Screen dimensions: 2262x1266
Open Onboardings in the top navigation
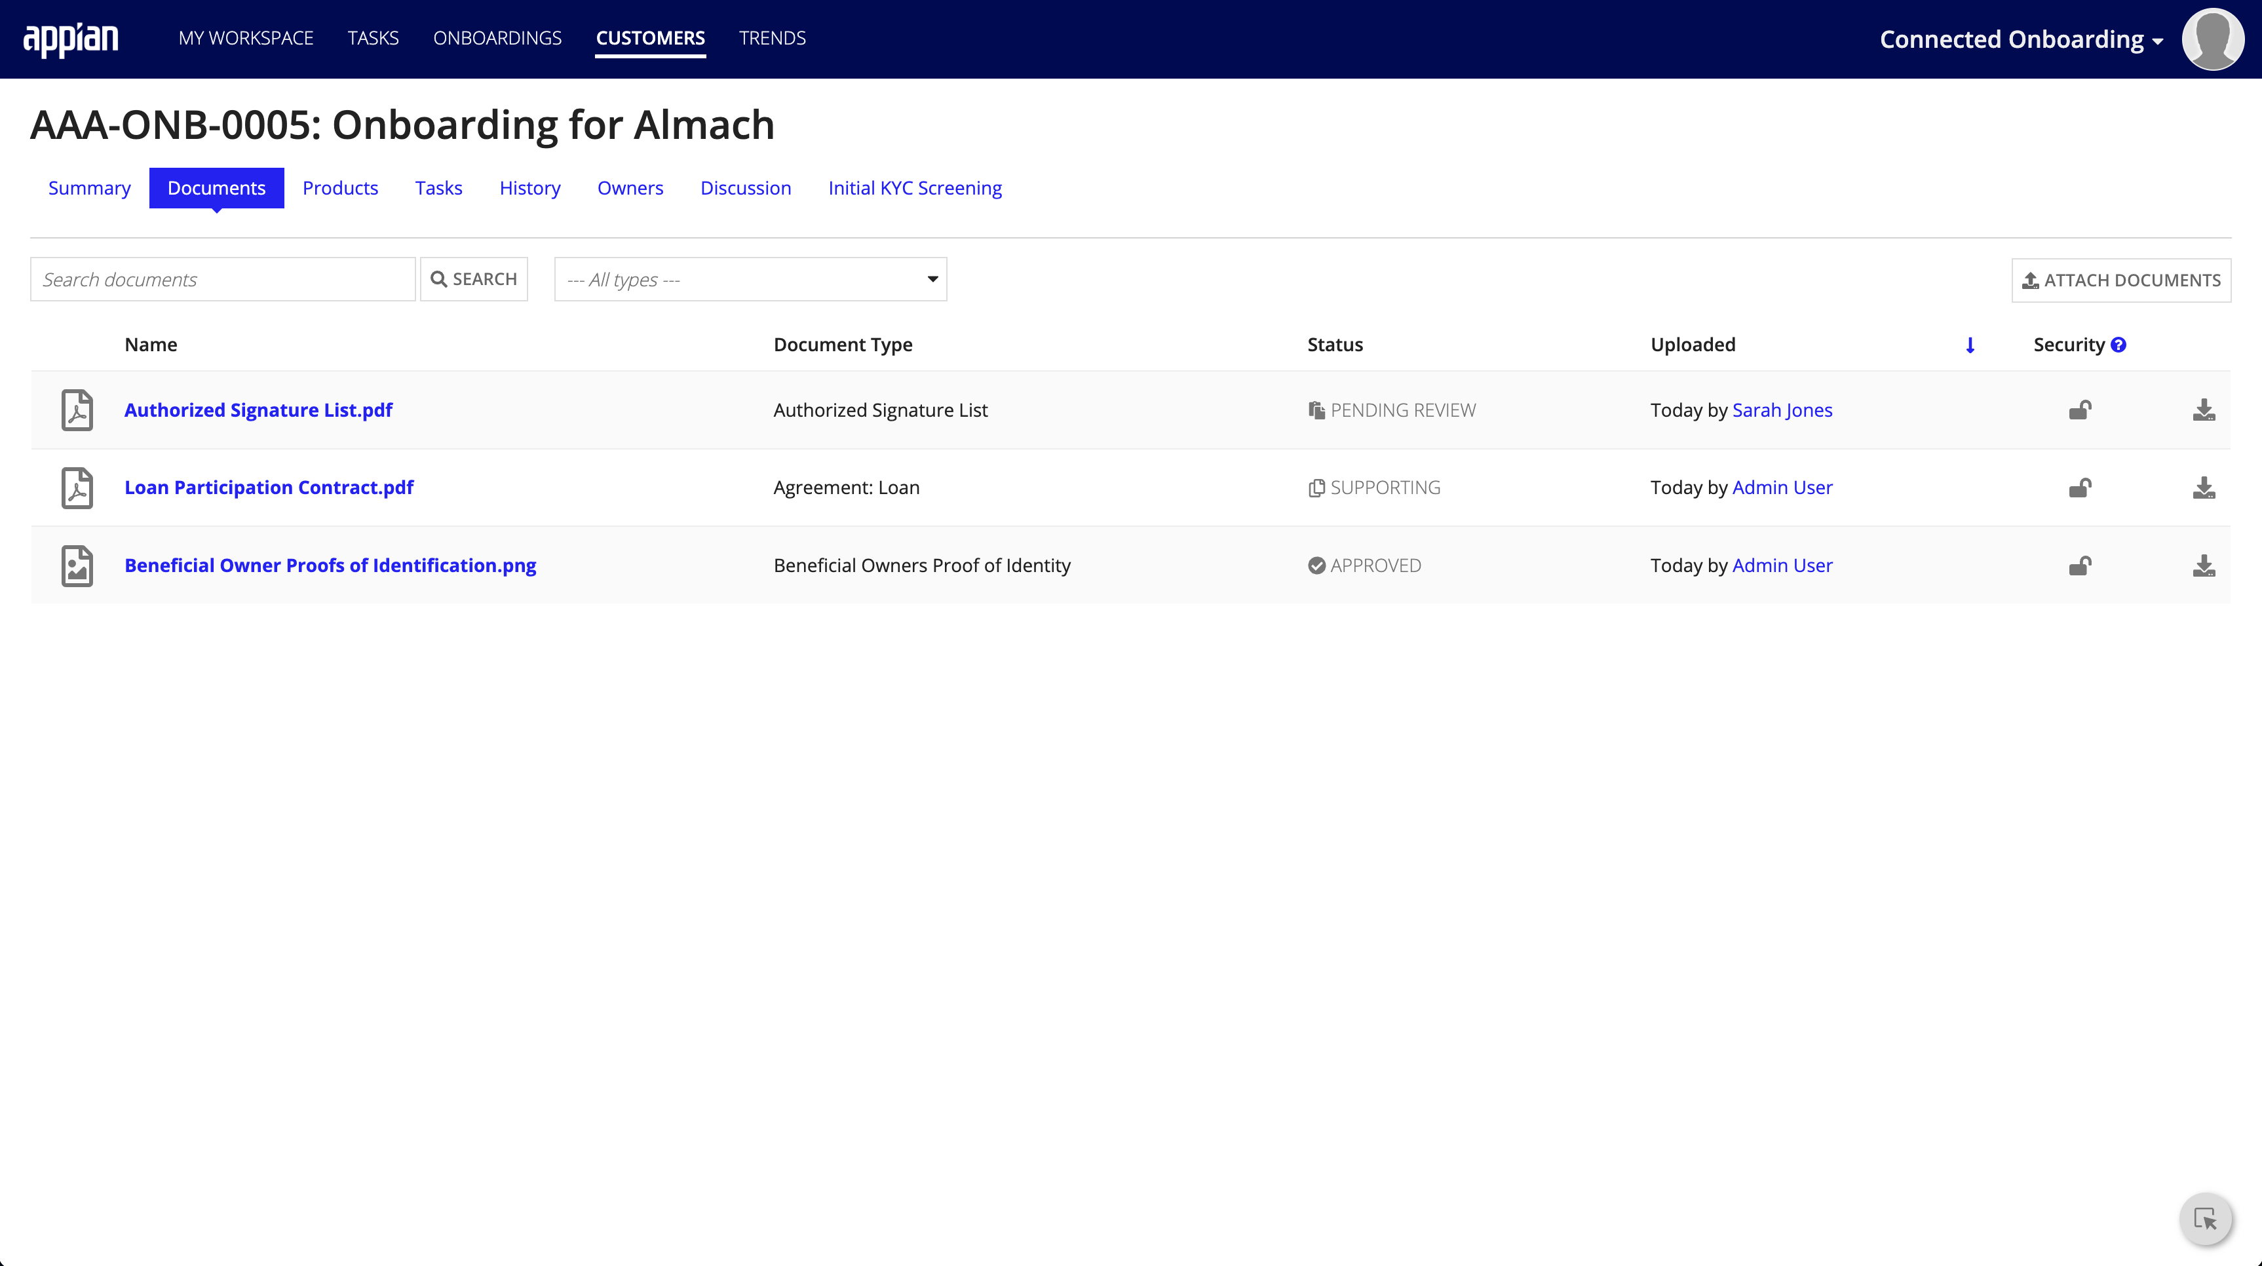pos(497,38)
